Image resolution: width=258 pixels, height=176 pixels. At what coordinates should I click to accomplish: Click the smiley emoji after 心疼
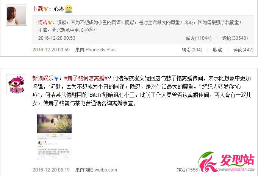69,9
